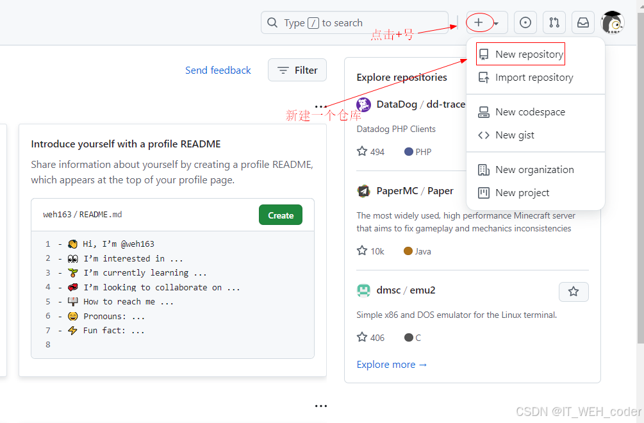Open the Issues icon in header
Viewport: 644px width, 423px height.
[x=525, y=22]
